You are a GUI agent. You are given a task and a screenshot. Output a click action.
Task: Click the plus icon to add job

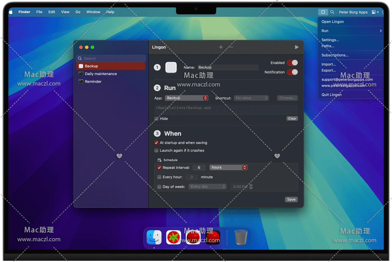[x=221, y=47]
